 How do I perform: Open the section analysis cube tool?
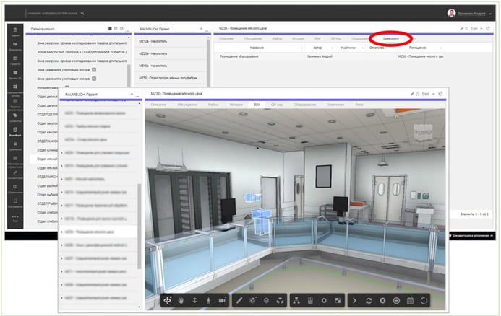coord(253,300)
